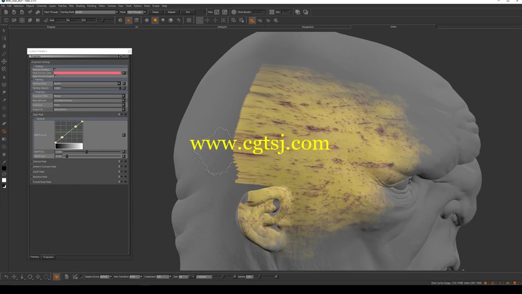The width and height of the screenshot is (522, 294).
Task: Click the overlapping windows icon in top toolbar
Action: [x=298, y=12]
